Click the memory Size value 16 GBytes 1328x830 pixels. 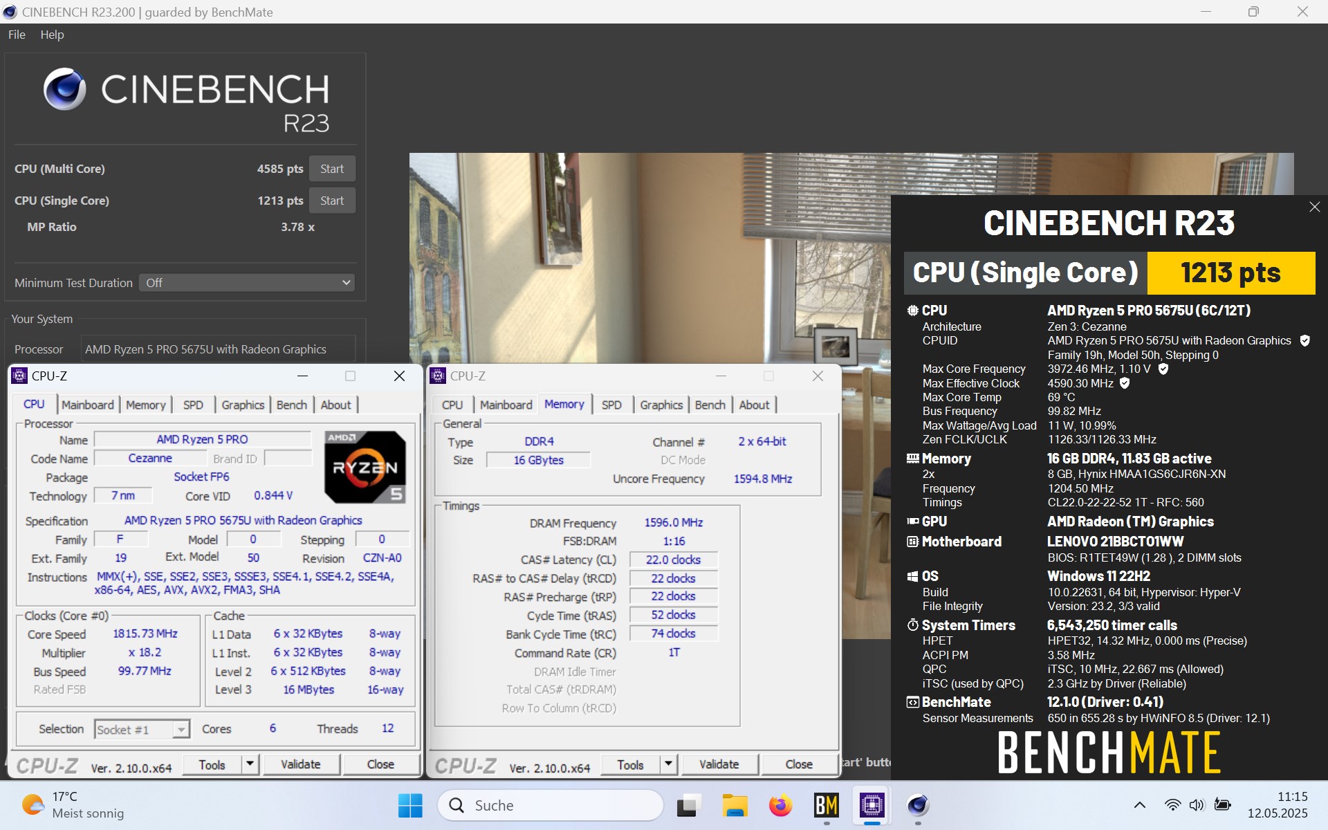click(x=538, y=460)
